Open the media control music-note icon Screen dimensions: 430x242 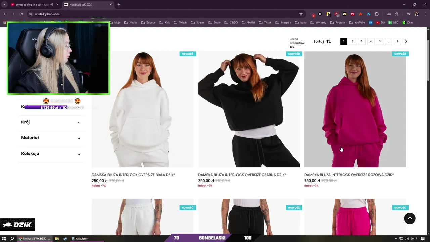[x=409, y=14]
